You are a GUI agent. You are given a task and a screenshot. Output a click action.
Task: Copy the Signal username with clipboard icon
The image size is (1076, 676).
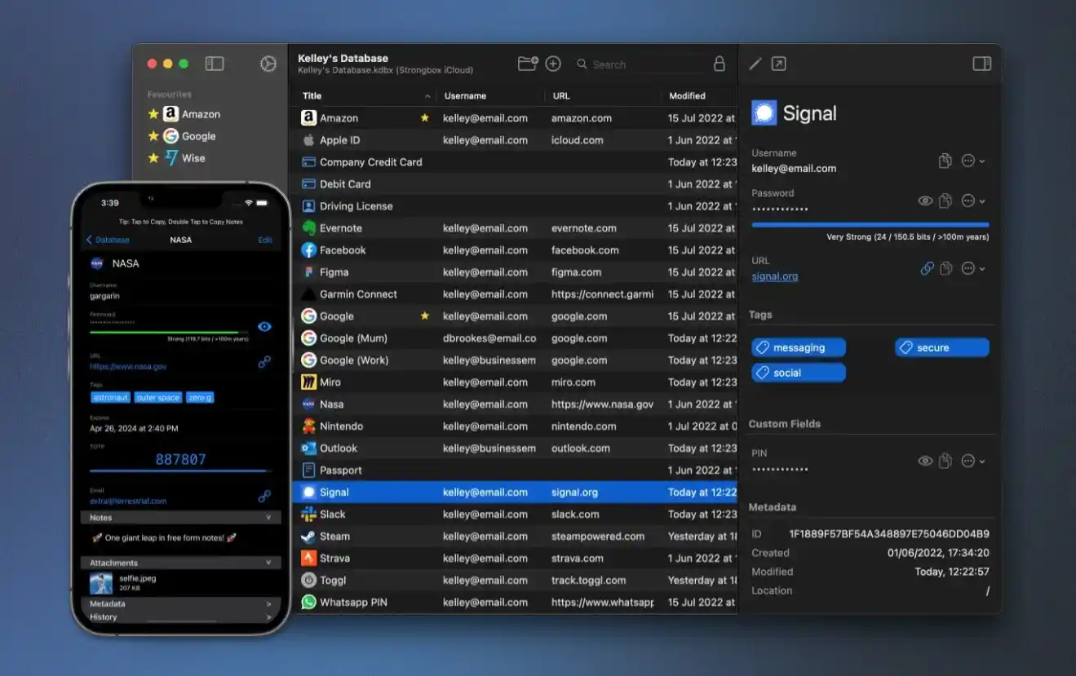[945, 161]
